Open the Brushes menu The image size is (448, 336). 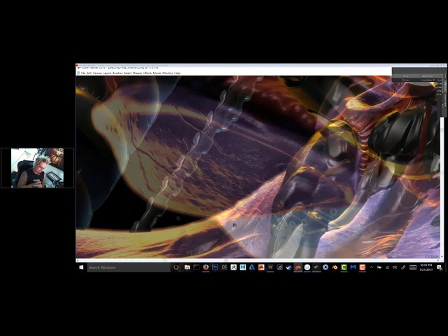click(118, 73)
